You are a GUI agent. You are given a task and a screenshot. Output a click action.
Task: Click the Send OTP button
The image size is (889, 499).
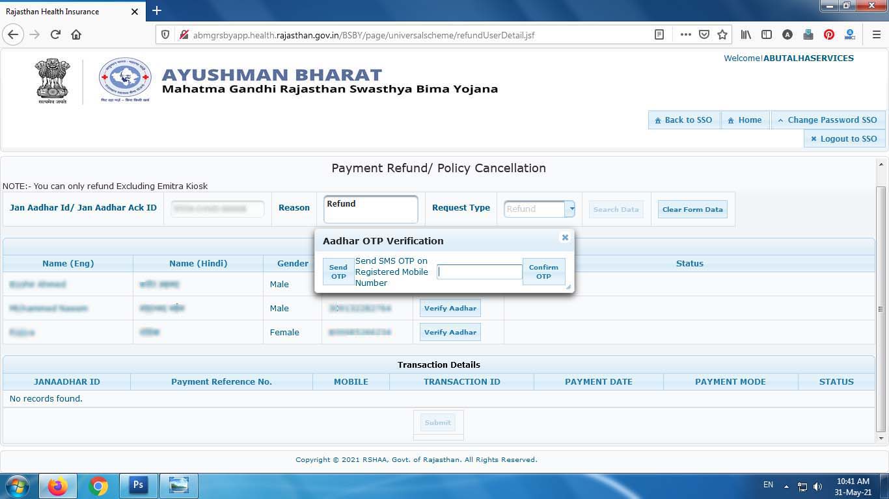pyautogui.click(x=338, y=272)
